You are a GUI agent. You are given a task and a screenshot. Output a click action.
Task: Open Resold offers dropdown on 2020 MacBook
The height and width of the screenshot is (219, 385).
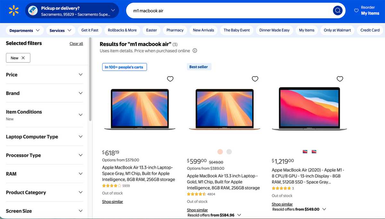click(324, 209)
